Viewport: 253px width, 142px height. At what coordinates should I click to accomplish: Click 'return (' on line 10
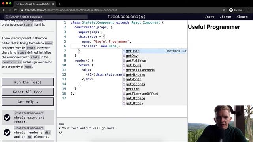[x=86, y=65]
